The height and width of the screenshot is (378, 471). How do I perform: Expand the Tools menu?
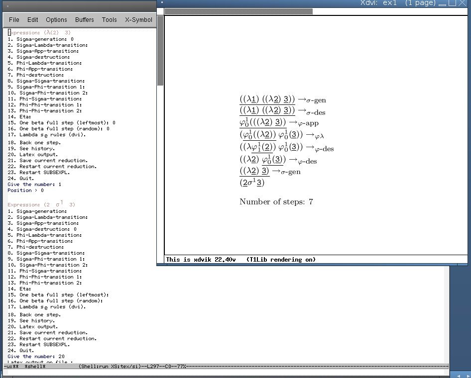click(110, 20)
